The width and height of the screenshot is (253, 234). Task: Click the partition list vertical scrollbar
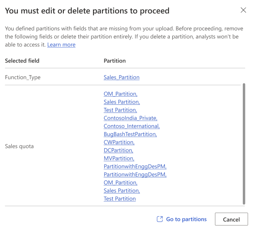(x=244, y=144)
